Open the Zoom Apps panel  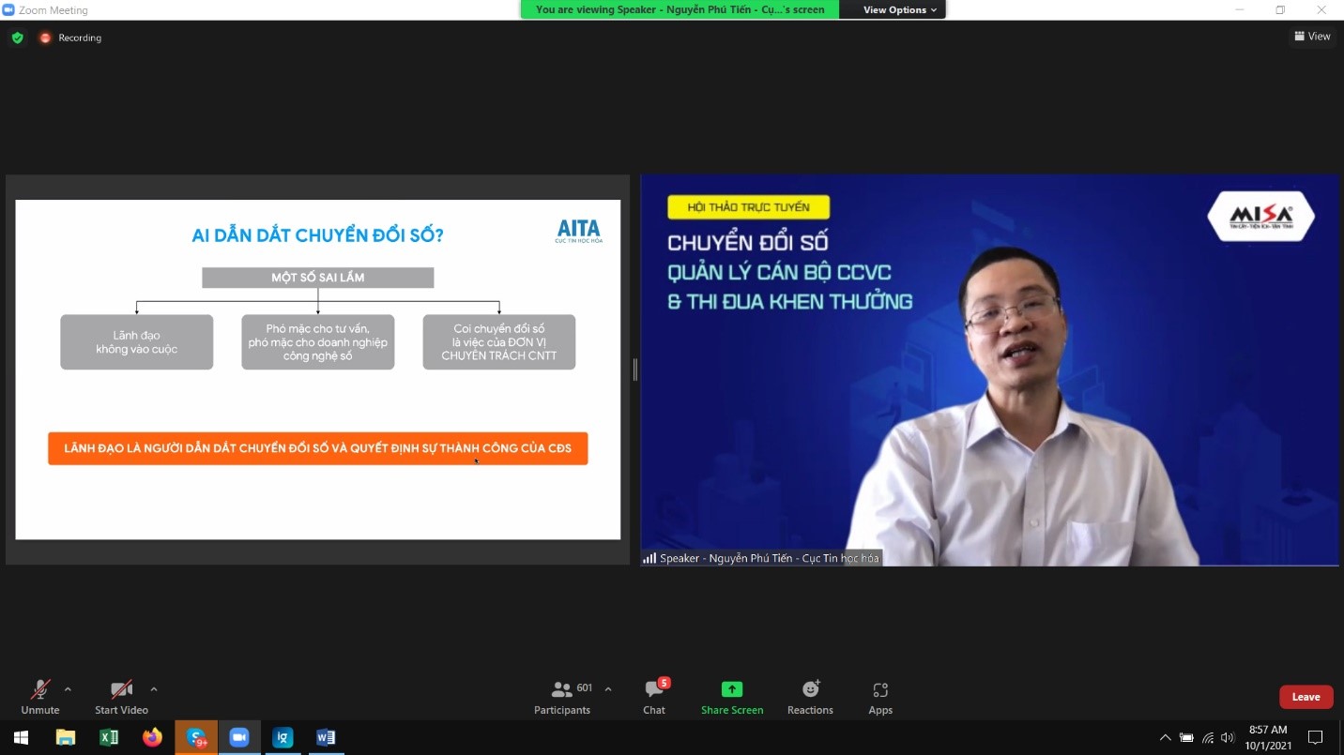pyautogui.click(x=880, y=697)
